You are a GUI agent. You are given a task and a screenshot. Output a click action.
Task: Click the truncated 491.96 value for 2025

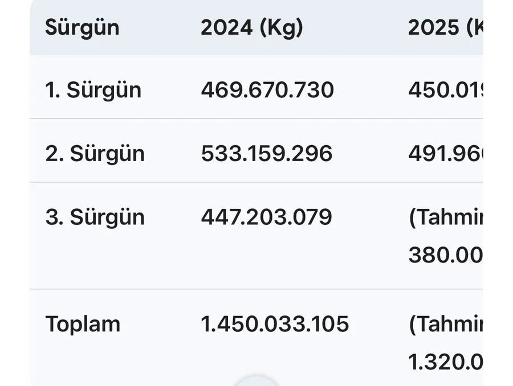[x=445, y=154]
